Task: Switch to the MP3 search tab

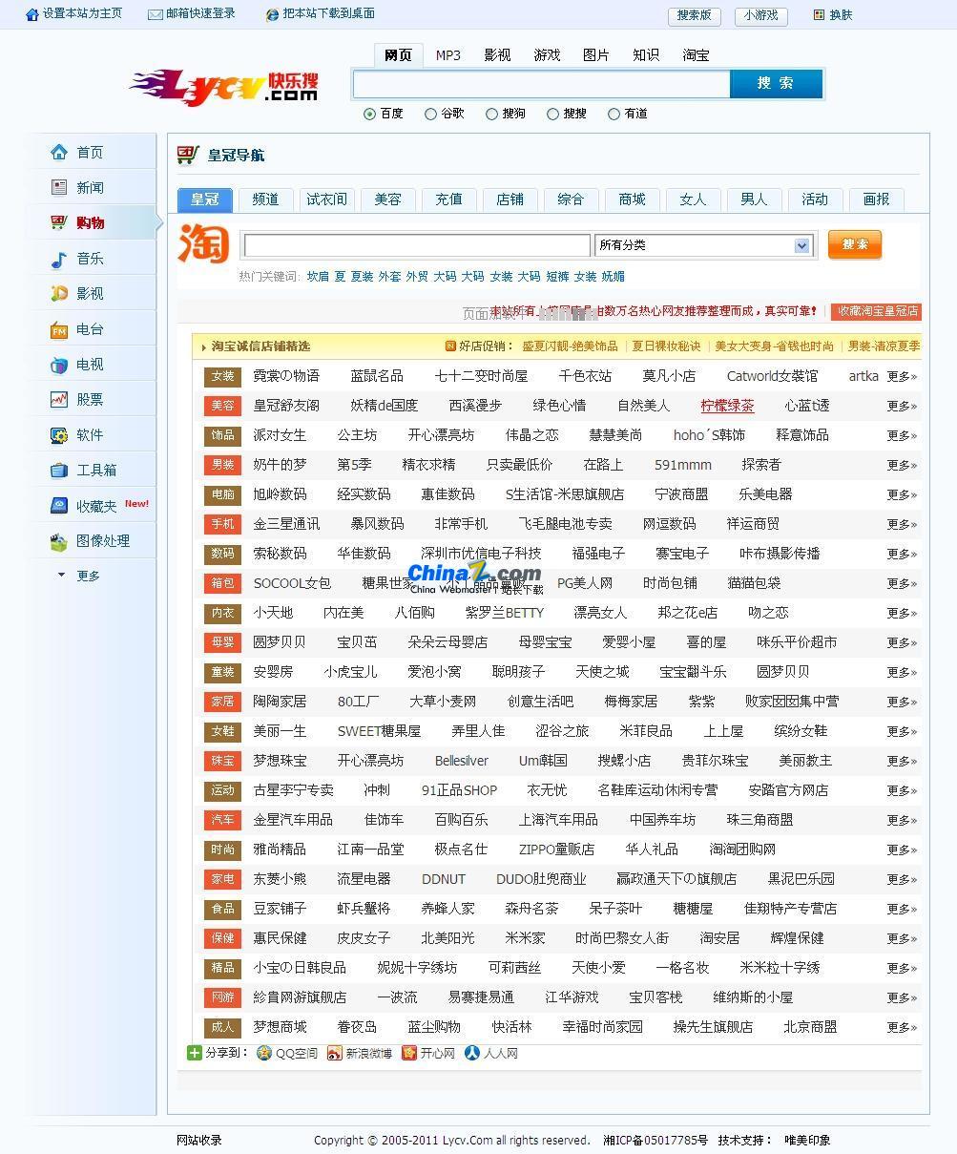Action: (x=448, y=55)
